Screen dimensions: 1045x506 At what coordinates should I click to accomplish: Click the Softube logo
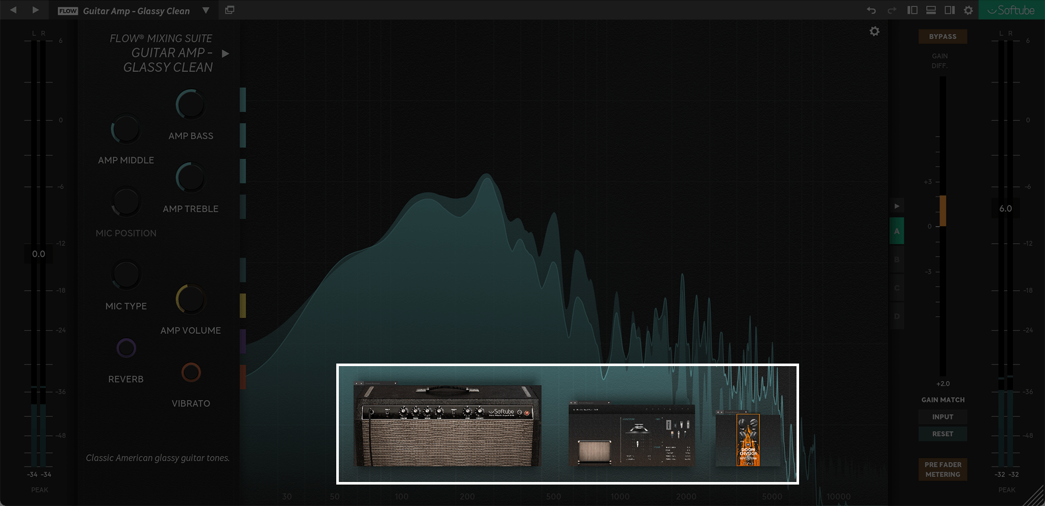click(x=1011, y=10)
